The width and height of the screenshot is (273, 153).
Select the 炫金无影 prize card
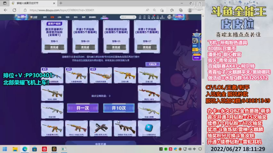pyautogui.click(x=52, y=111)
